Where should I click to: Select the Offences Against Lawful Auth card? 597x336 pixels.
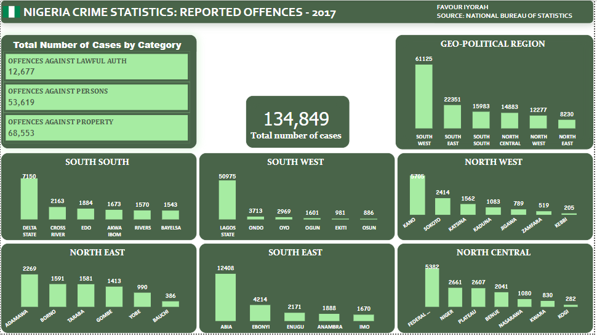97,66
